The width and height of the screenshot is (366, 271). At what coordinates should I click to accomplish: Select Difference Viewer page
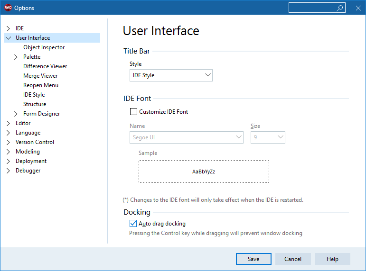coord(45,66)
